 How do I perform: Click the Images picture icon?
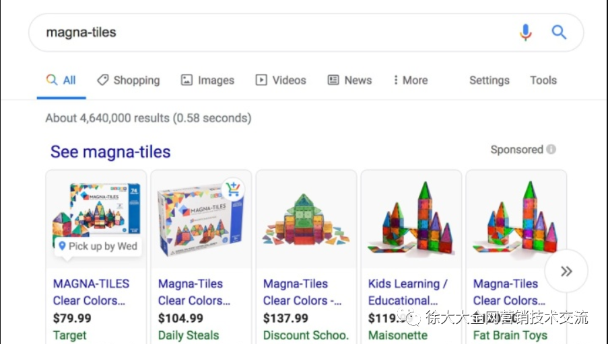pyautogui.click(x=187, y=80)
